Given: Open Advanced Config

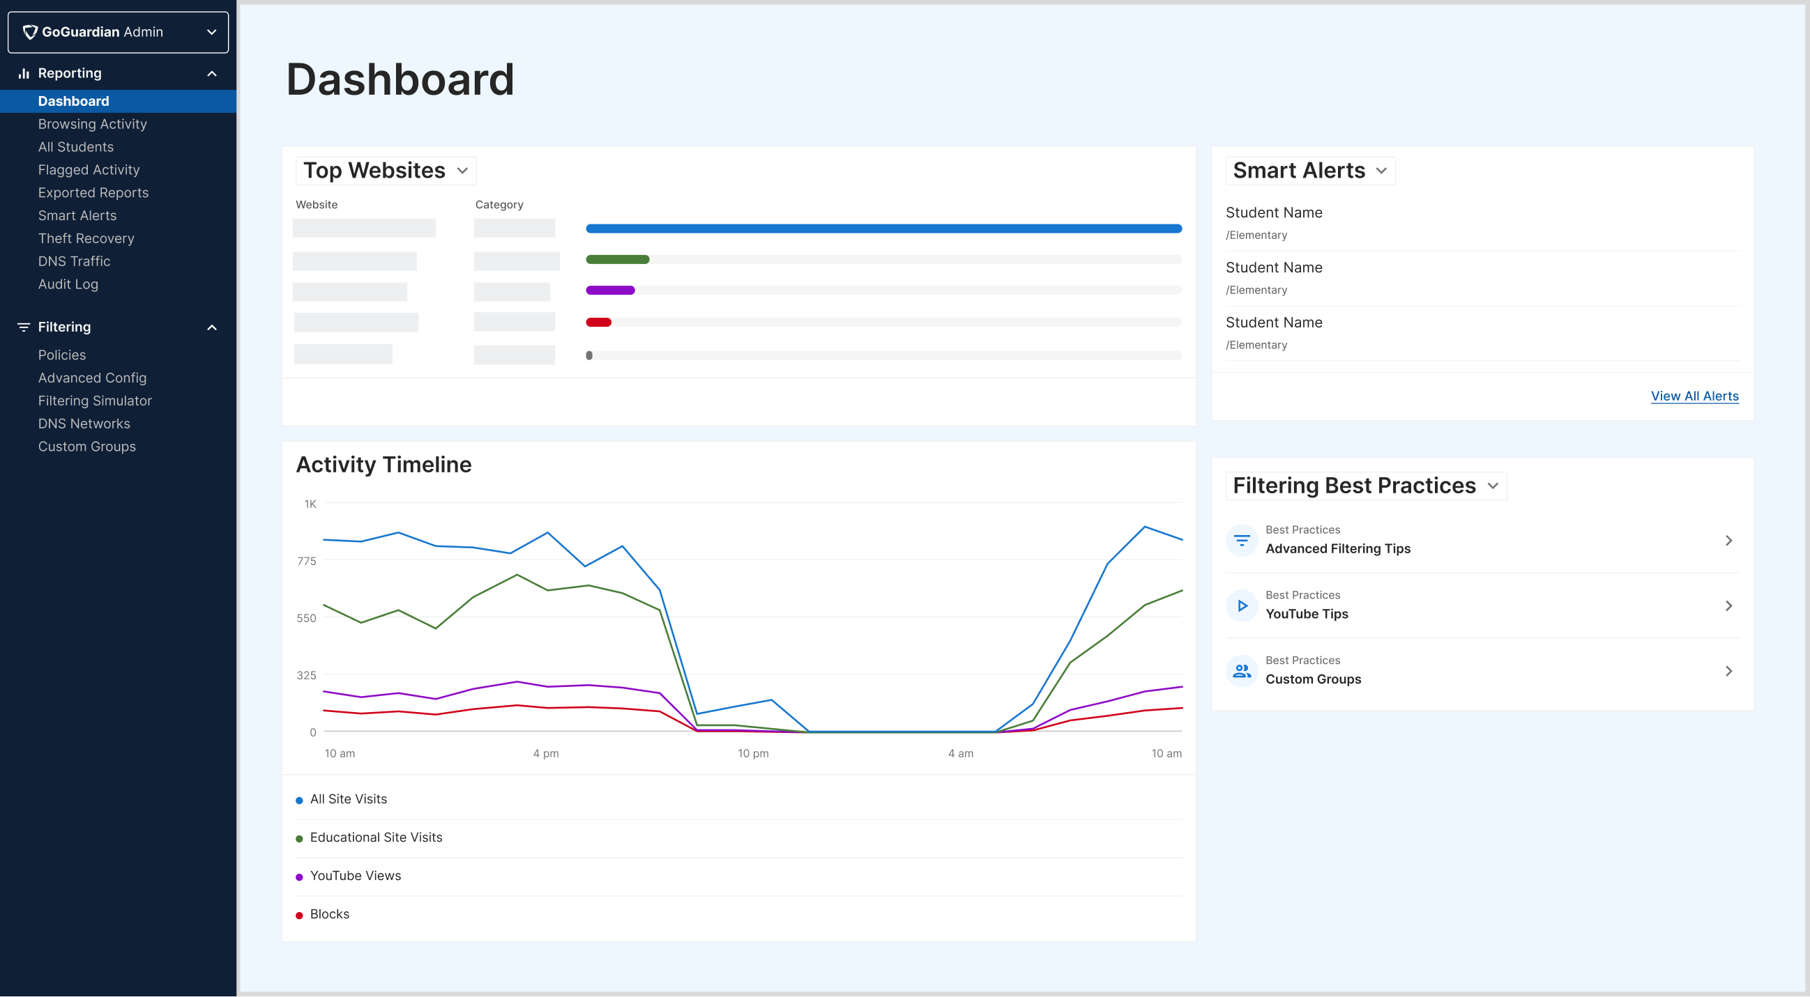Looking at the screenshot, I should tap(92, 378).
